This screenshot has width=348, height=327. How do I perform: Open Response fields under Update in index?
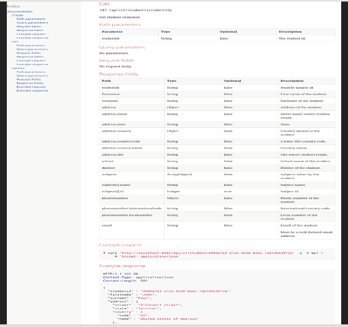[30, 83]
